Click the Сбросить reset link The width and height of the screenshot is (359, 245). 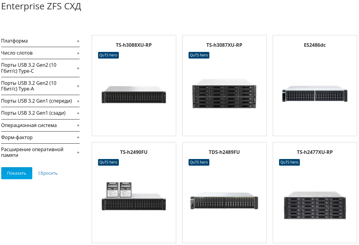tap(48, 173)
